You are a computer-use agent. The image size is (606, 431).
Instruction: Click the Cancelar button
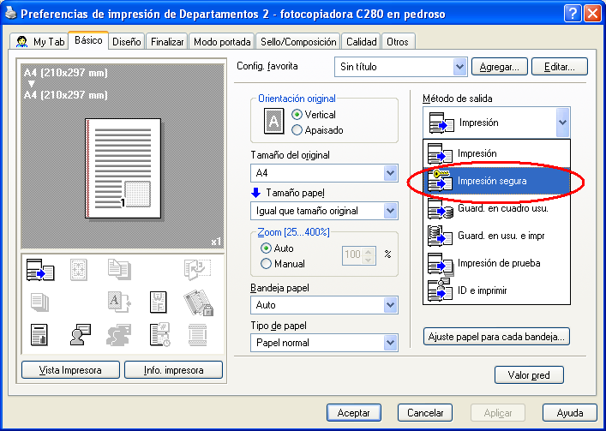(x=425, y=413)
